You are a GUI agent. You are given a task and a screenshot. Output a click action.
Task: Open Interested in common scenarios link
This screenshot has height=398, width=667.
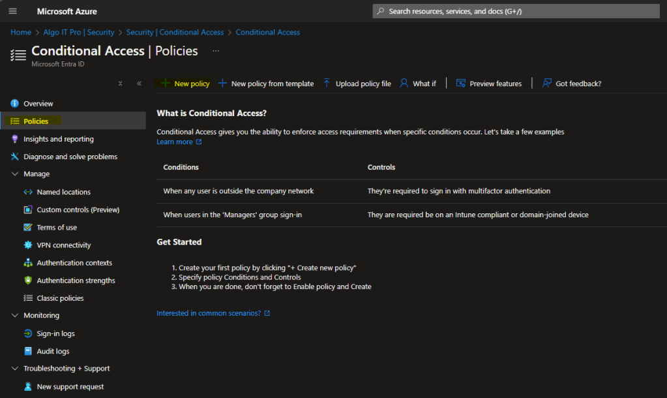pyautogui.click(x=209, y=313)
